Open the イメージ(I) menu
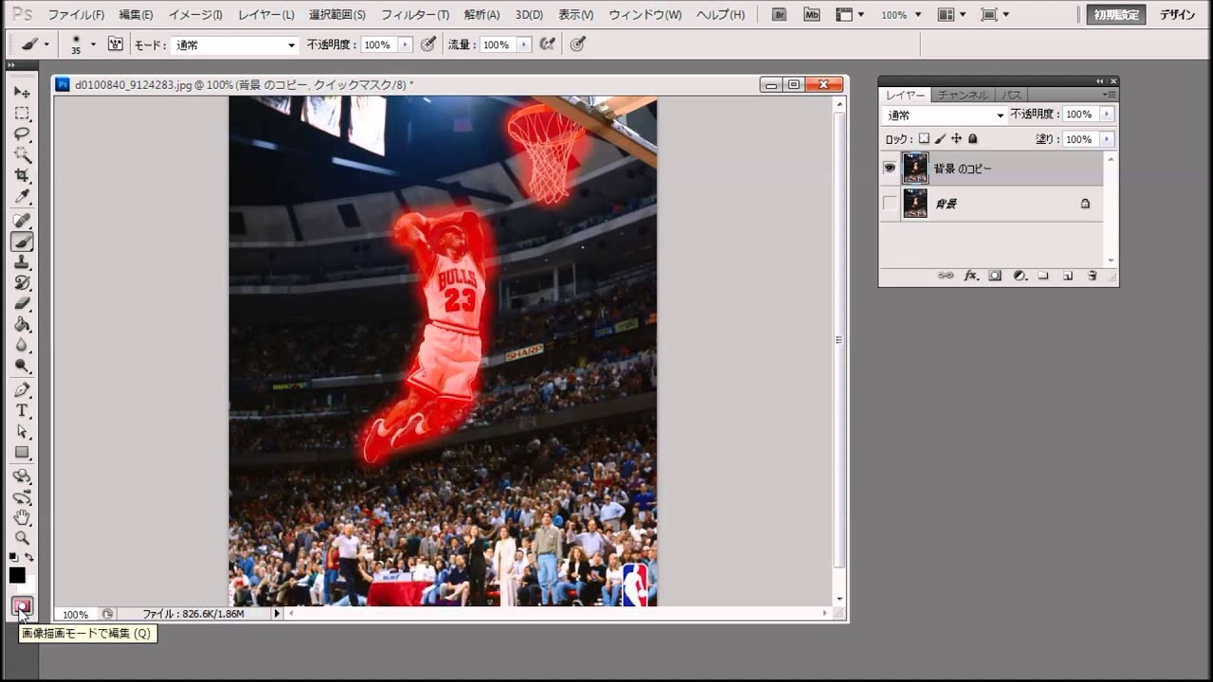The width and height of the screenshot is (1213, 682). pyautogui.click(x=195, y=15)
